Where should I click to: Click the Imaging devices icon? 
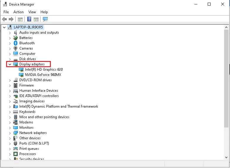click(16, 101)
